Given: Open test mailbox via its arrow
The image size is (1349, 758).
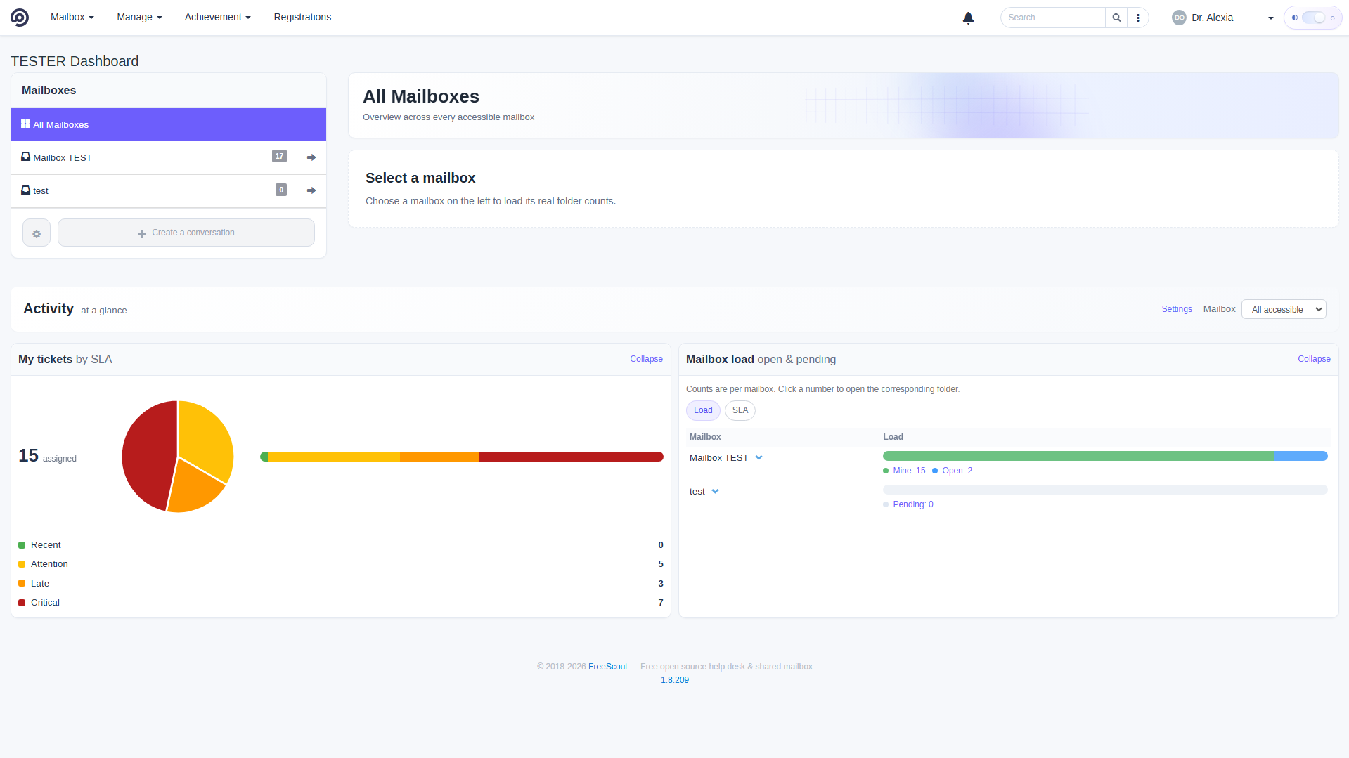Looking at the screenshot, I should click(x=311, y=190).
